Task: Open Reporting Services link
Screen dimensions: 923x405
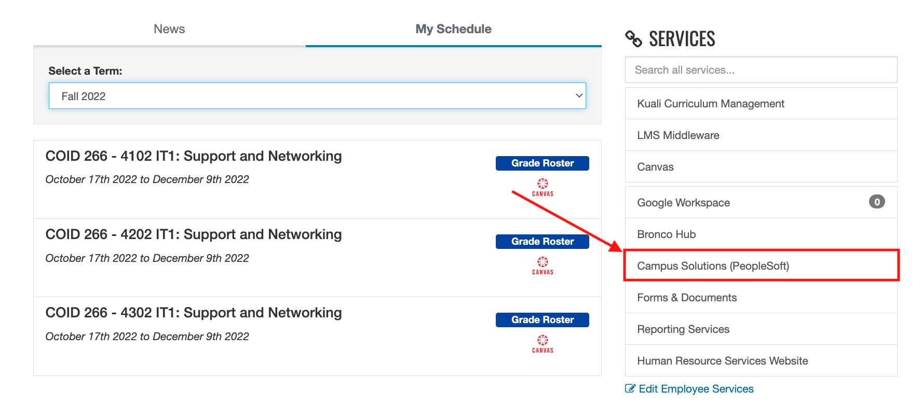Action: [761, 329]
